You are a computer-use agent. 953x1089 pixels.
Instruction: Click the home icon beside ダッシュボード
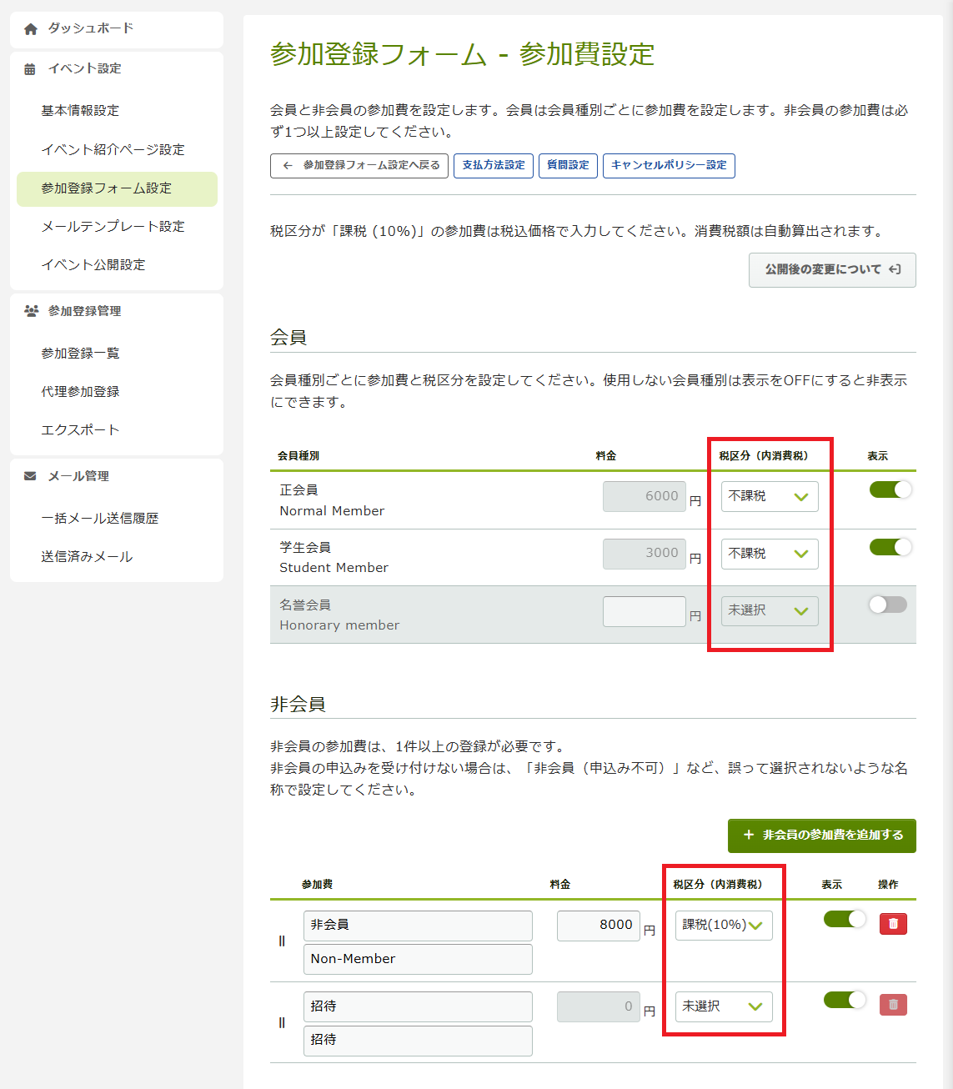(31, 29)
